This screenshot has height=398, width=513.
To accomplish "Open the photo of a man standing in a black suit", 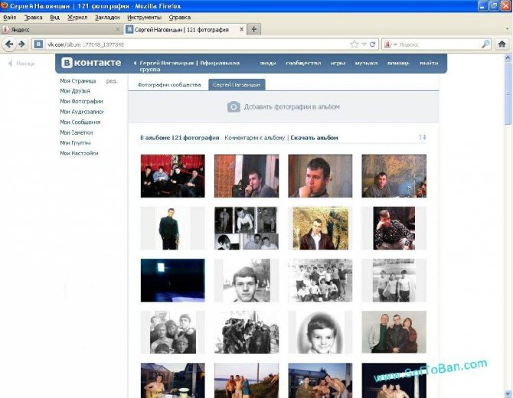I will pyautogui.click(x=173, y=228).
